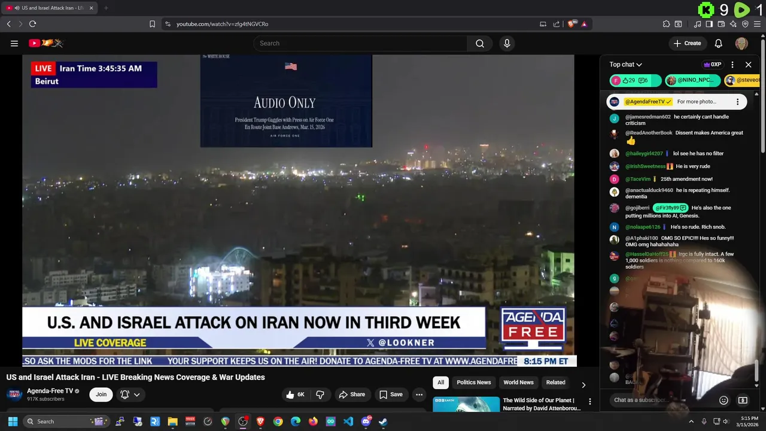
Task: Open the YouTube guide hamburger menu
Action: pos(14,43)
